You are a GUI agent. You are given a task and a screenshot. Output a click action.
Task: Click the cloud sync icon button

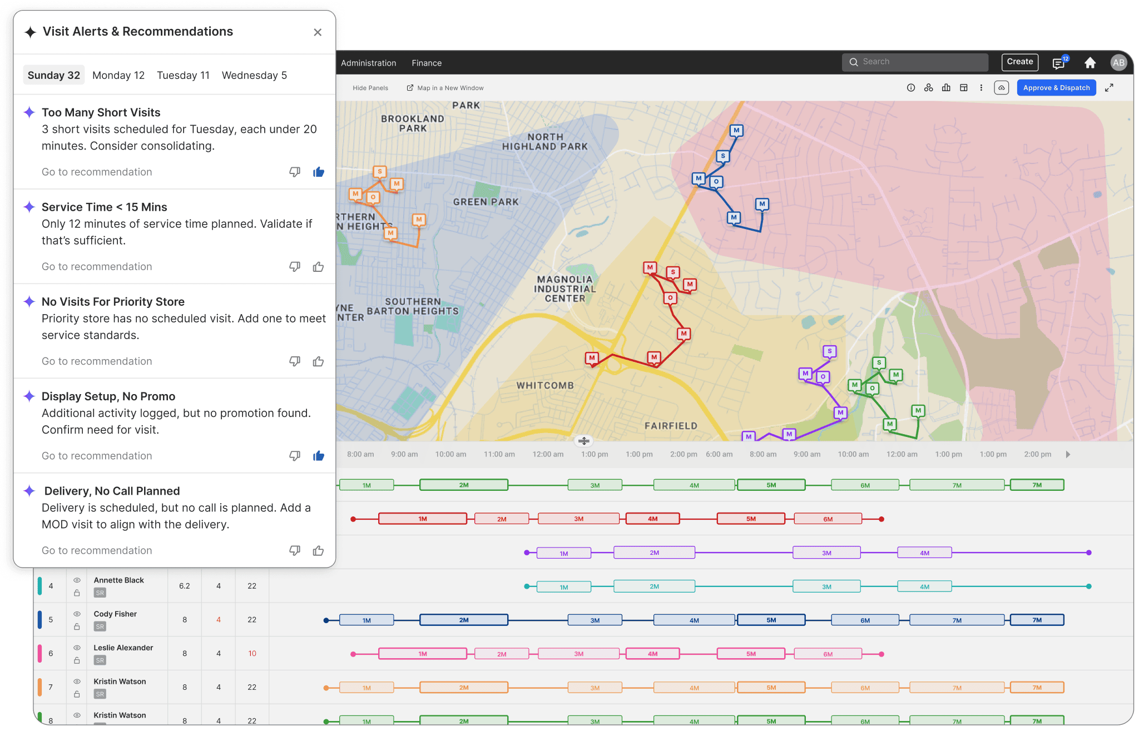(x=1001, y=88)
